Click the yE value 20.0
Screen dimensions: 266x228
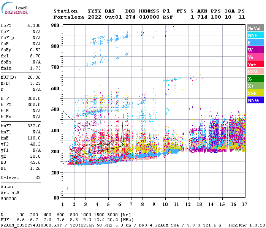[35, 156]
